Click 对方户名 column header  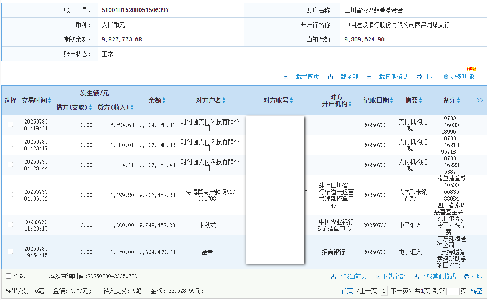(x=208, y=100)
